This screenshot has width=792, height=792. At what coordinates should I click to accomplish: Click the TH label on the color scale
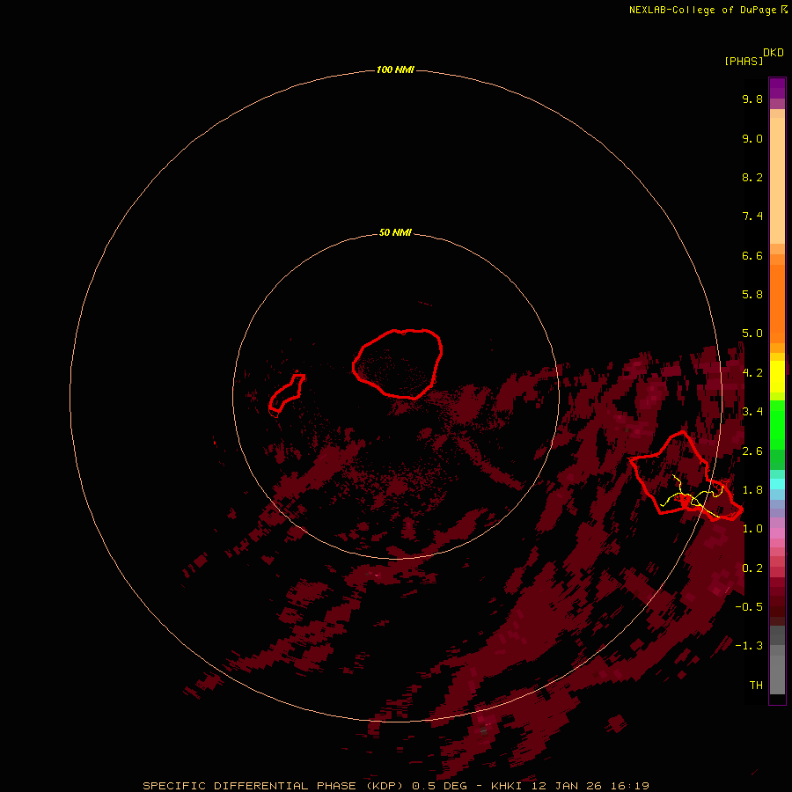click(756, 686)
